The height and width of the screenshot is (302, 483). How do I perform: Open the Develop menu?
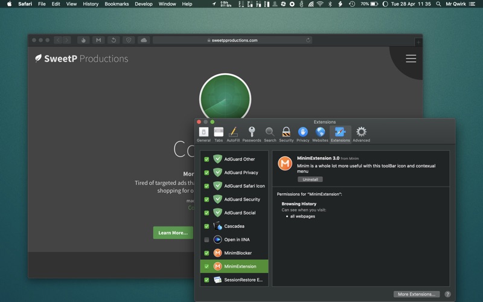(144, 4)
